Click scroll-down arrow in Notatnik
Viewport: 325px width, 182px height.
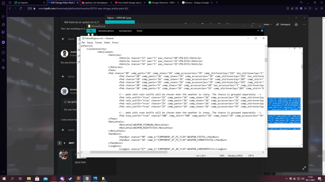pos(266,149)
